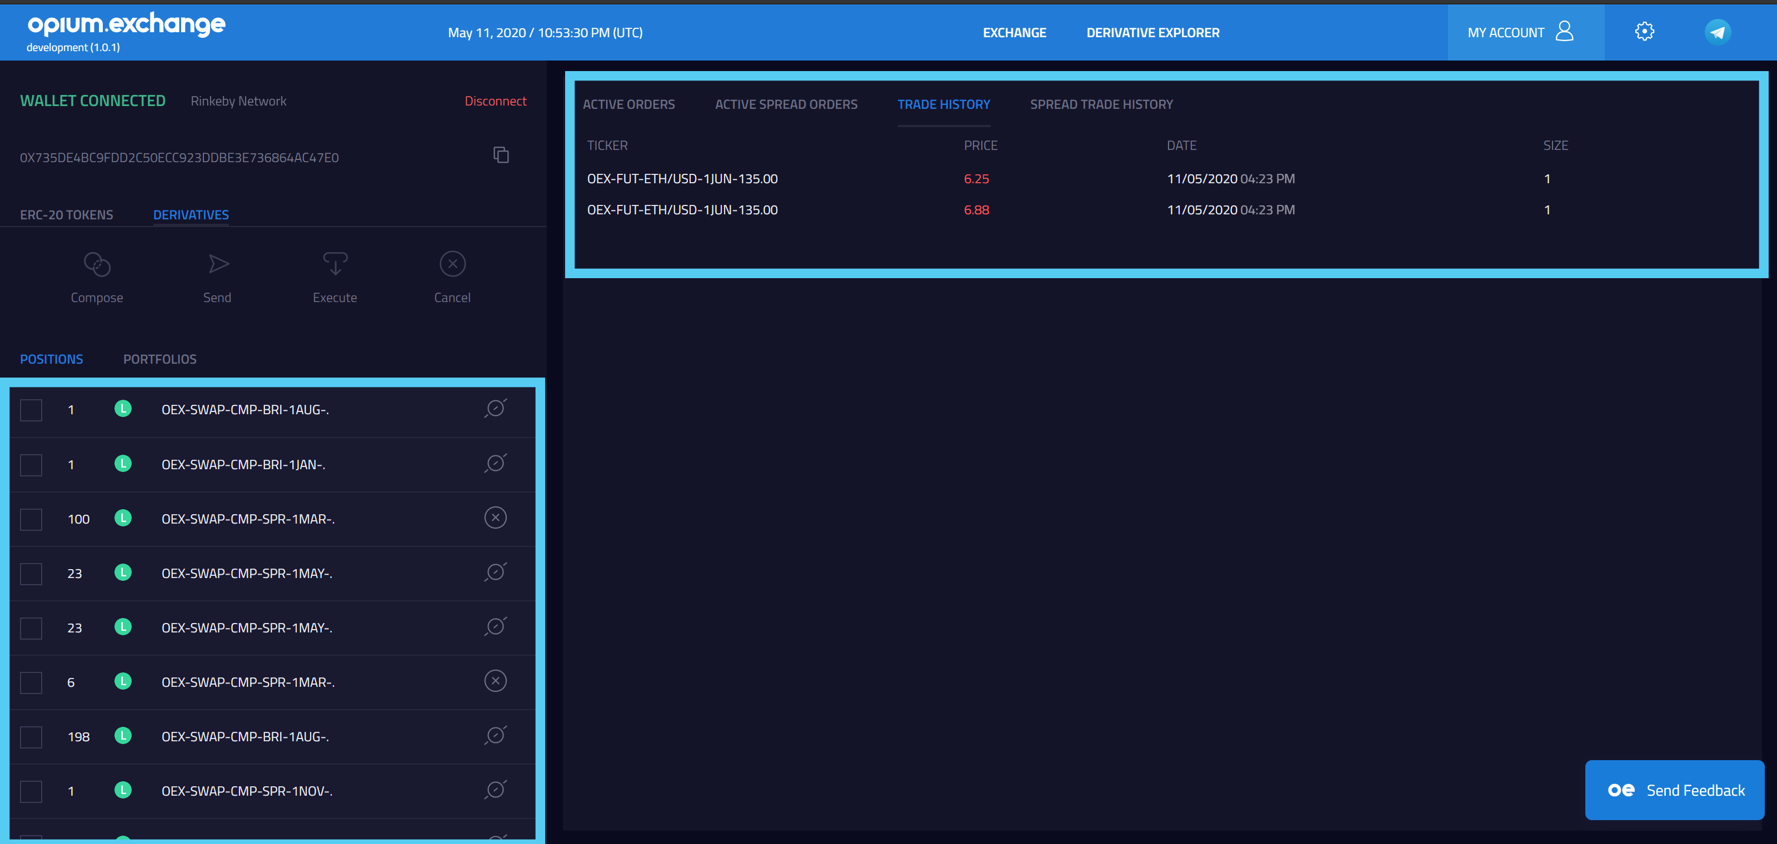Click the Compose derivatives icon
Image resolution: width=1777 pixels, height=844 pixels.
(97, 264)
